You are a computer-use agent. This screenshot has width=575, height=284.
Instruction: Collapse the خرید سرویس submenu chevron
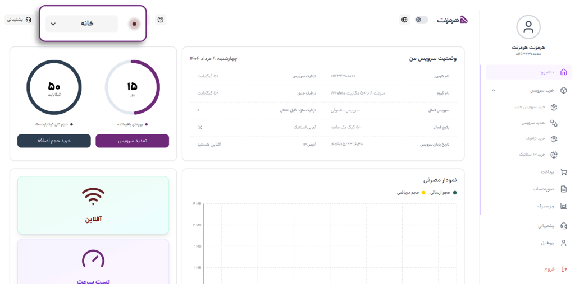tap(493, 90)
